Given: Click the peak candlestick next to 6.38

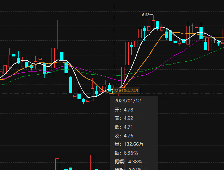Looking at the screenshot, I should [x=154, y=24].
